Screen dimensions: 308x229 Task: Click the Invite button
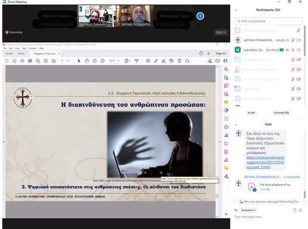tap(251, 112)
